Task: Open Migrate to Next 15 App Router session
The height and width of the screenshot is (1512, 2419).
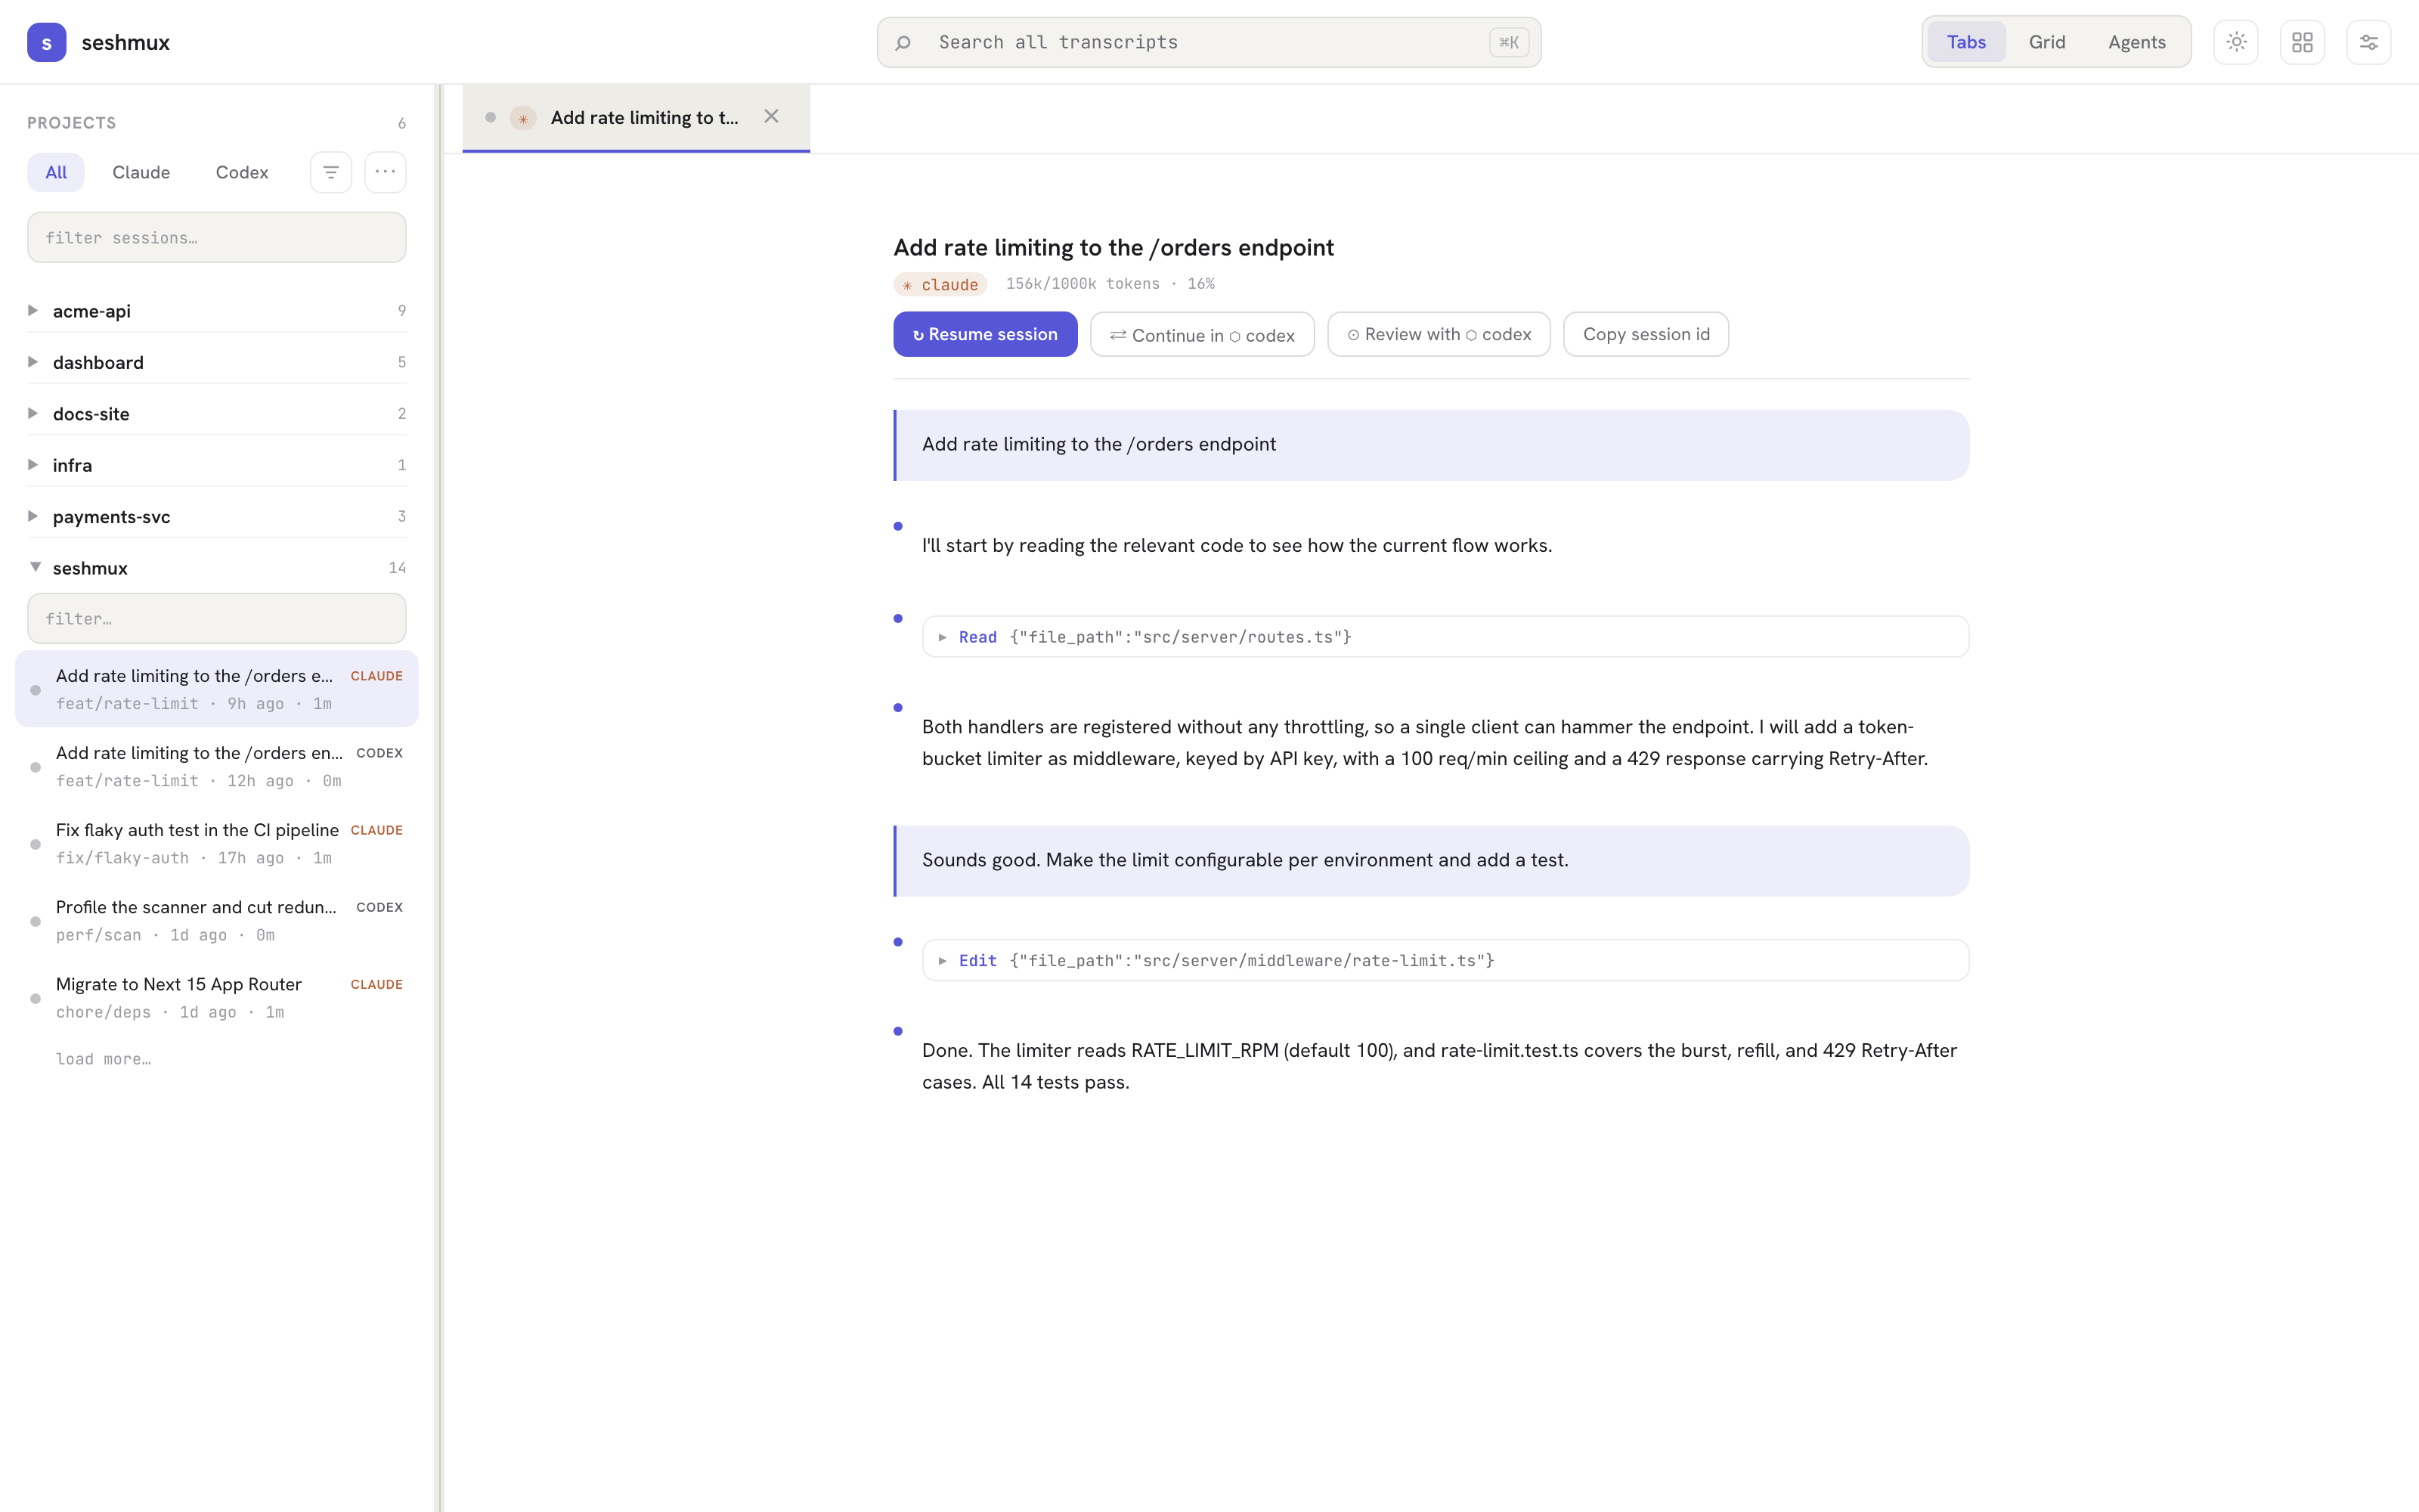Action: pos(216,997)
